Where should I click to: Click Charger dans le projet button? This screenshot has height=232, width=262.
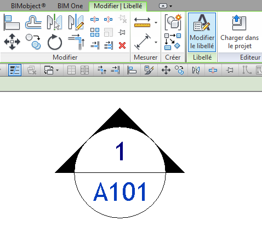coord(240,32)
